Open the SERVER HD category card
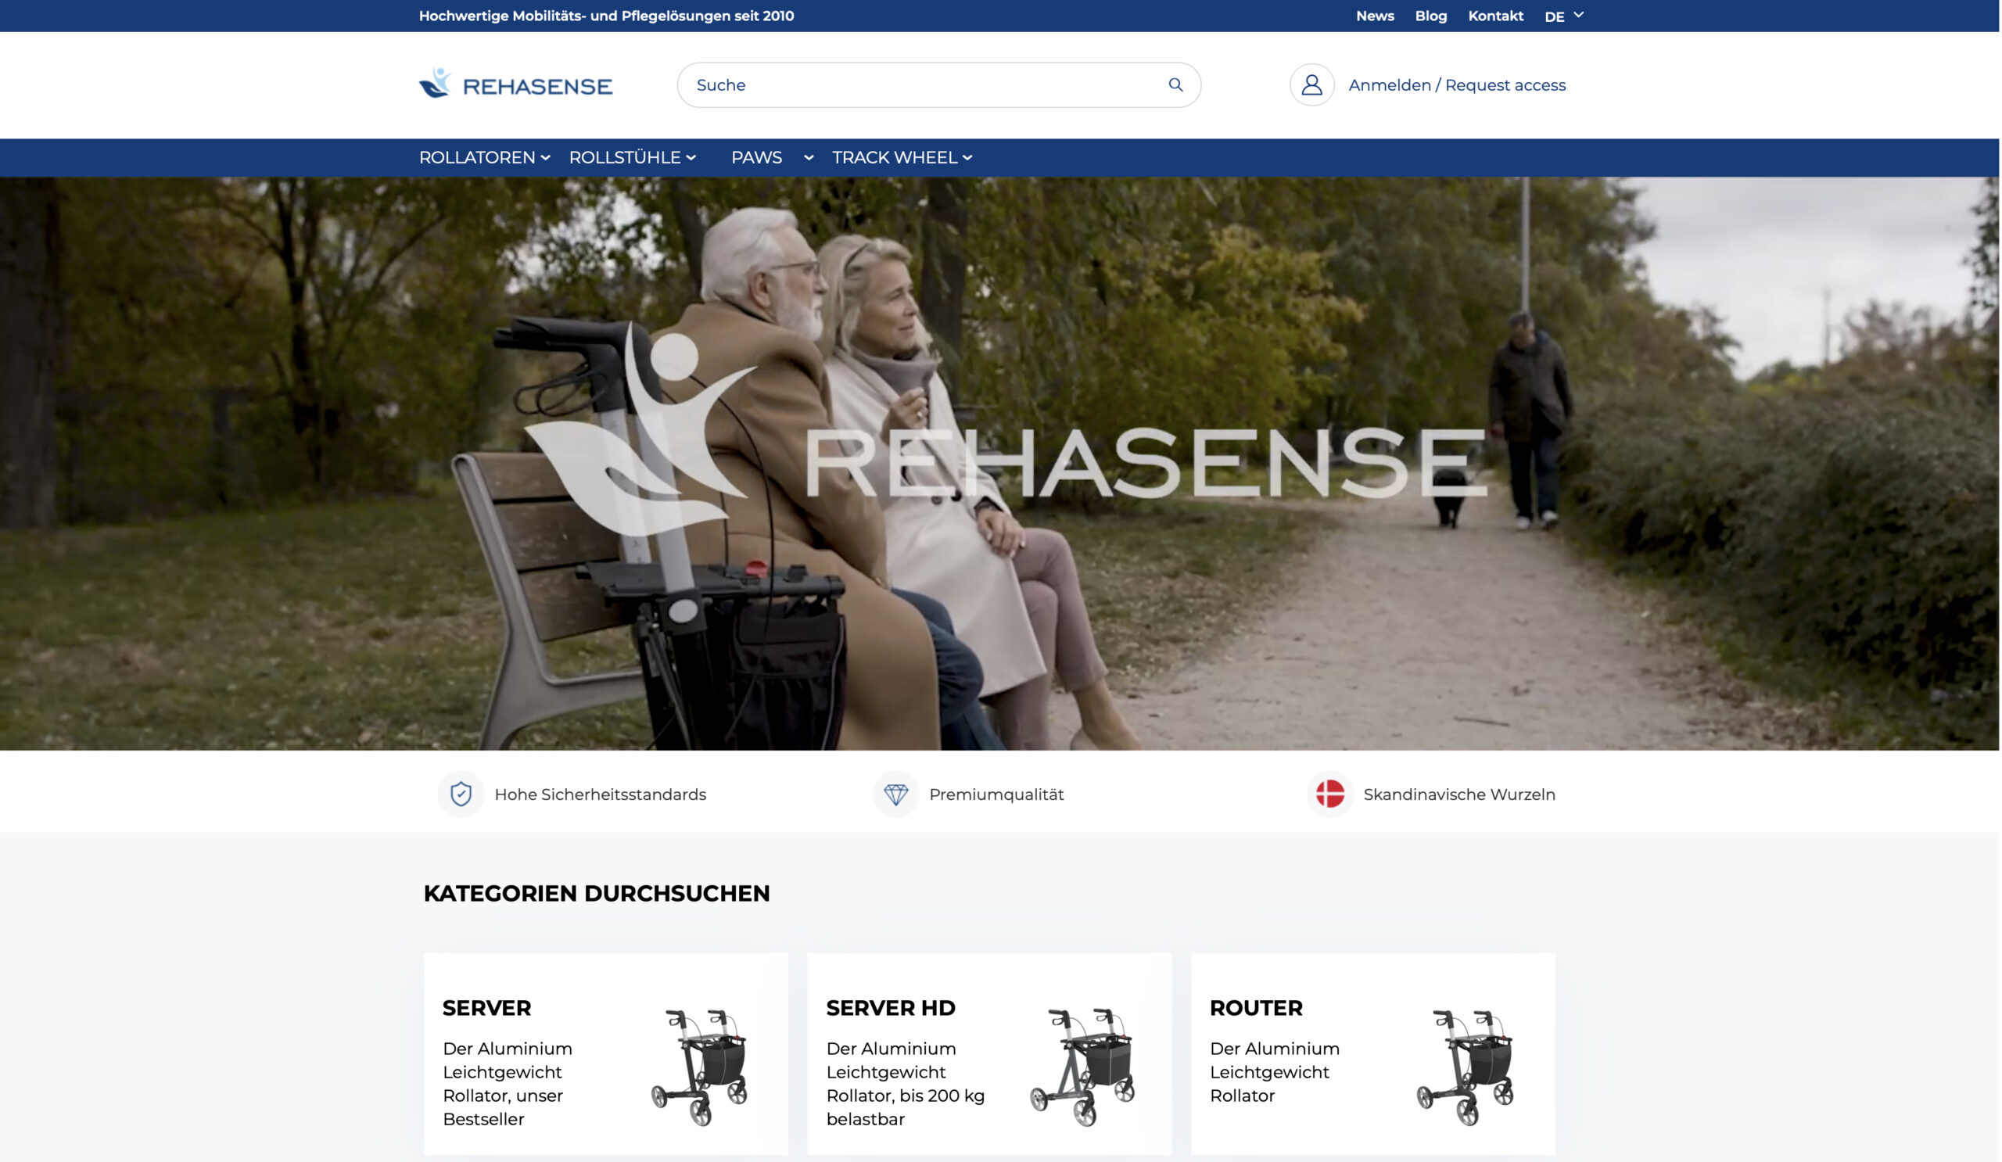2002x1162 pixels. [x=989, y=1054]
